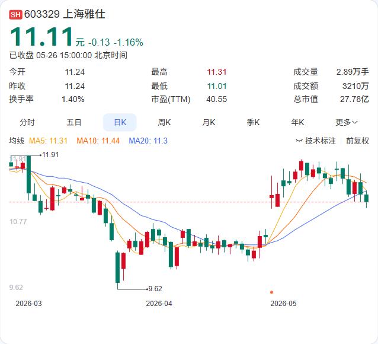The image size is (378, 344).
Task: Click the latest green candlestick at chart's right edge
Action: [x=366, y=199]
